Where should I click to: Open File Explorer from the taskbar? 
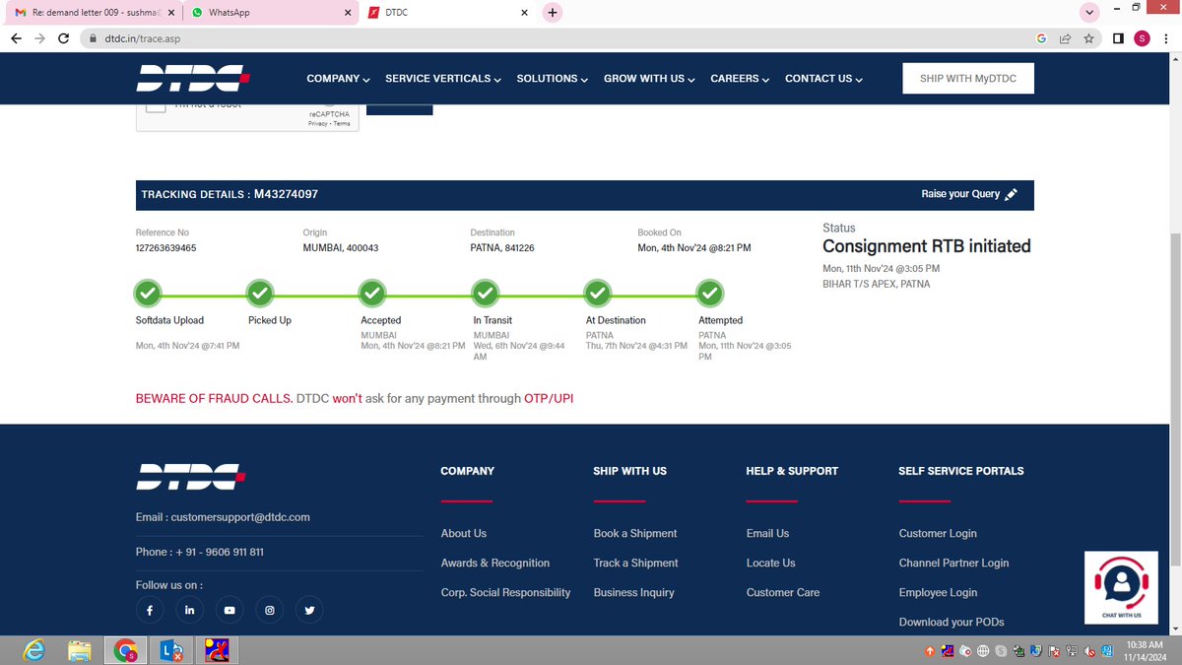pos(80,650)
